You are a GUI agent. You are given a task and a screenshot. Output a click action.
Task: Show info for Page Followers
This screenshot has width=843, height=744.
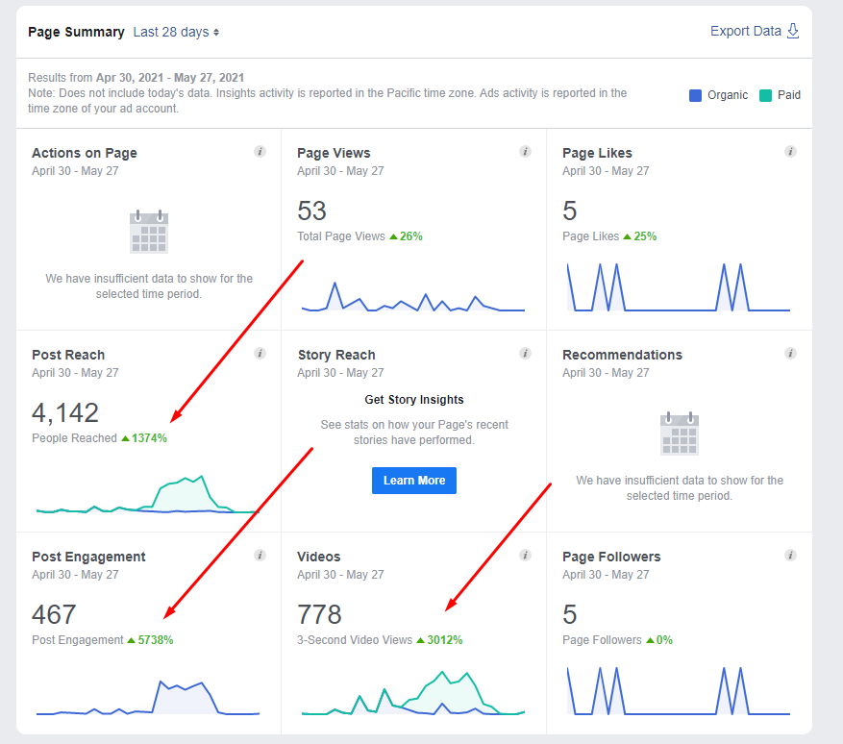[790, 556]
